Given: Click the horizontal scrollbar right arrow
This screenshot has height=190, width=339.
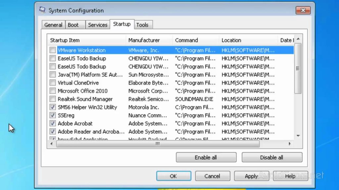Looking at the screenshot, I should (x=290, y=144).
